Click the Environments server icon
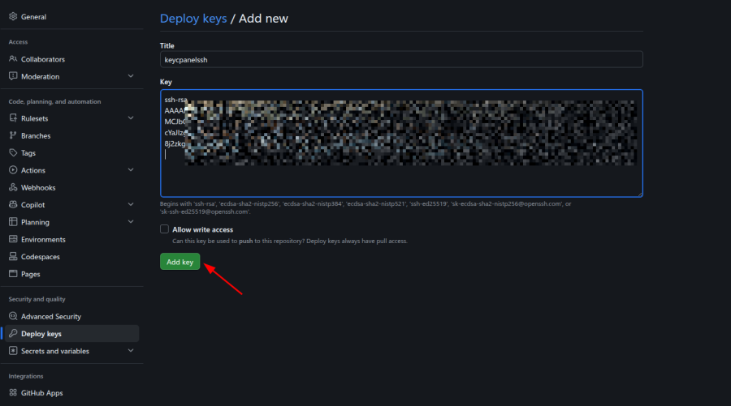731x406 pixels. (x=13, y=239)
